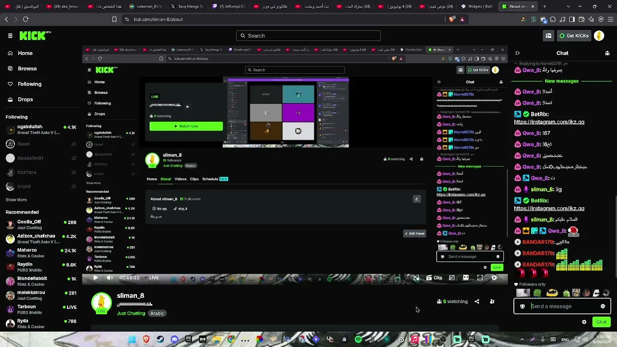Screen dimensions: 617x347
Task: Mute the stream with the speaker icon
Action: point(110,278)
